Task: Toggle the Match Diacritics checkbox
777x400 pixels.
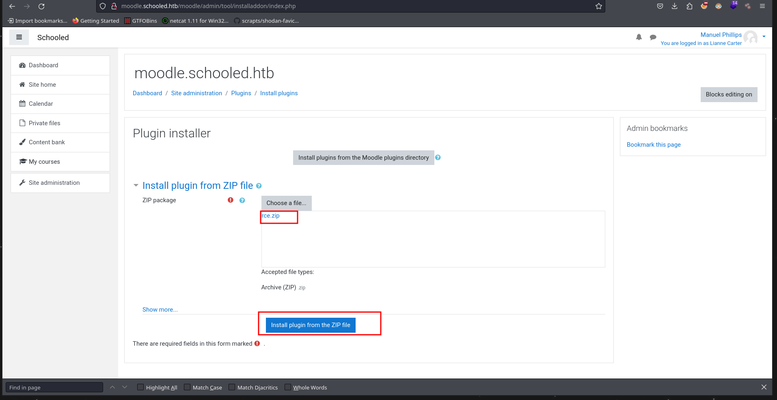Action: click(232, 387)
